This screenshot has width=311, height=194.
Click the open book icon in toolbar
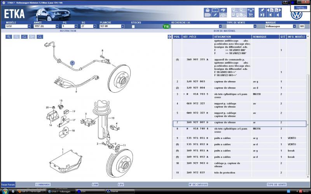pyautogui.click(x=215, y=10)
